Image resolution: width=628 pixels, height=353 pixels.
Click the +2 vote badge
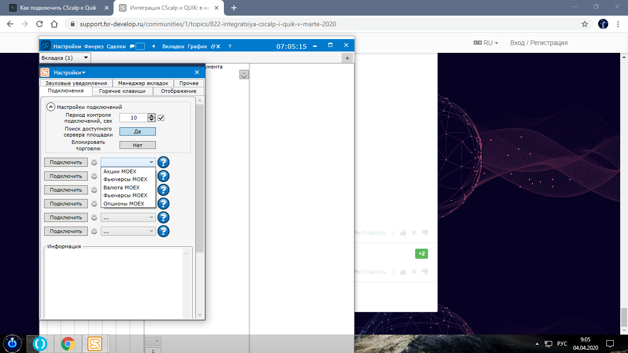point(422,254)
